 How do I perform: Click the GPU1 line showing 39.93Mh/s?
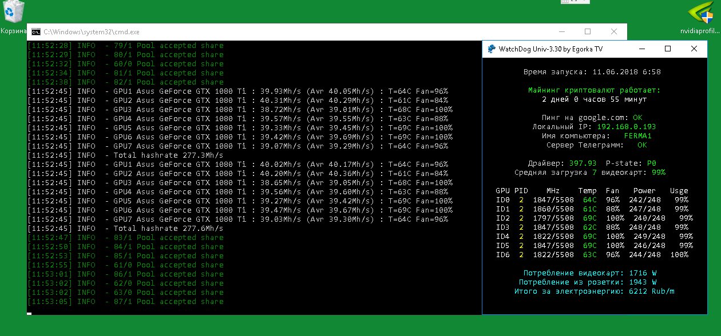click(x=237, y=91)
